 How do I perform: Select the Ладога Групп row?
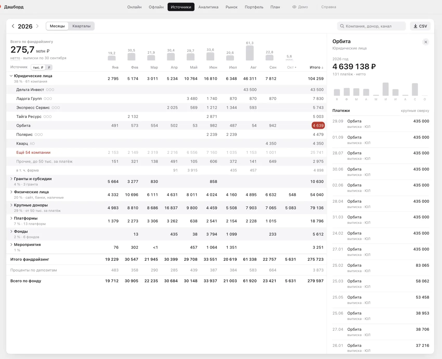(166, 99)
